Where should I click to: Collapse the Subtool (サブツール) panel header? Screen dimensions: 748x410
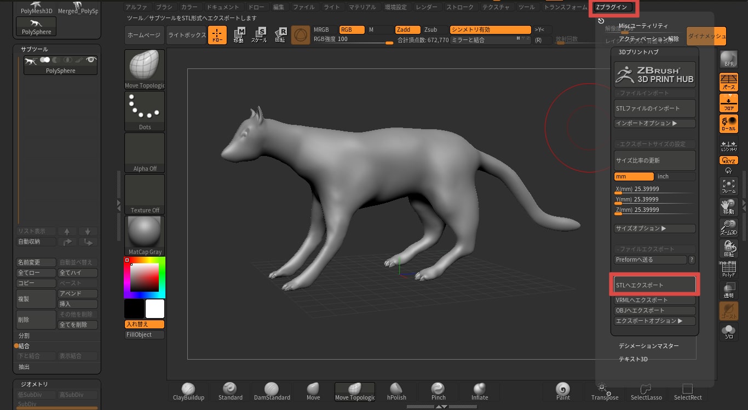coord(34,49)
